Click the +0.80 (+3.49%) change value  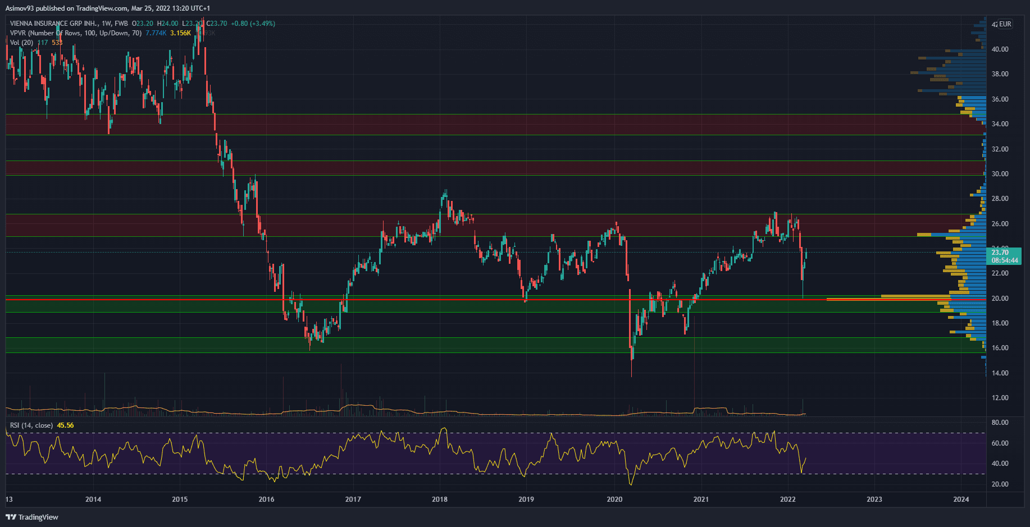tap(253, 24)
